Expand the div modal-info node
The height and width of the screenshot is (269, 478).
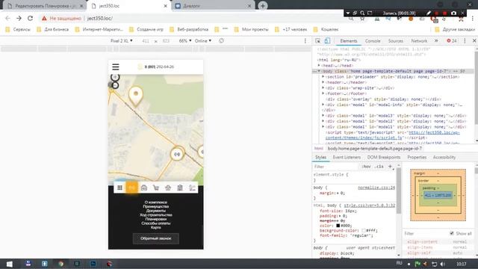pos(323,105)
